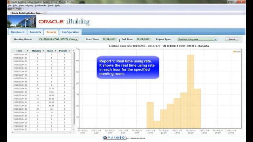Sort table by the Rate column arrow
The image size is (253, 142).
coord(55,51)
